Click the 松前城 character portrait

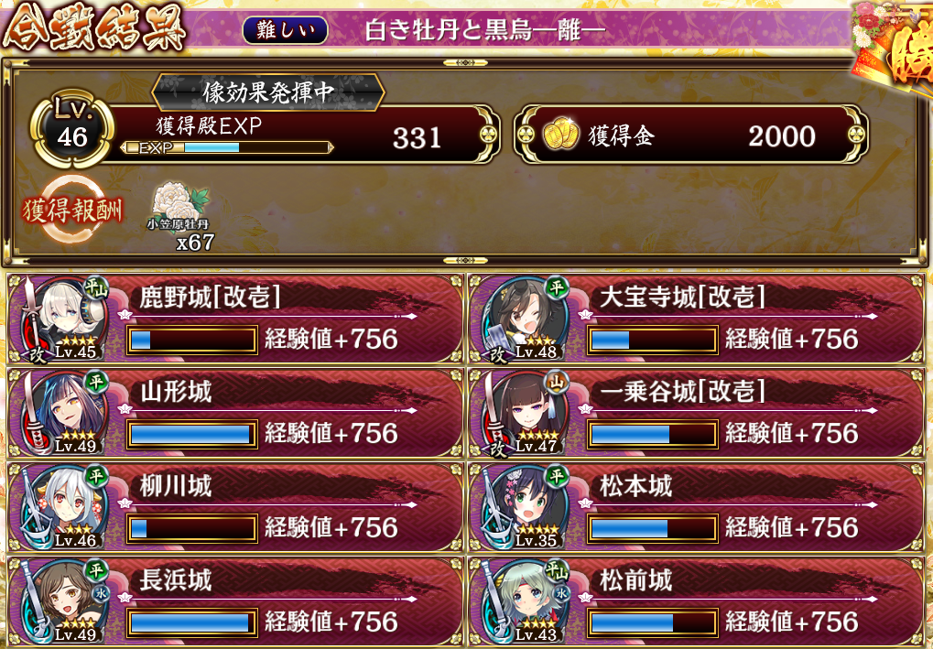coord(525,602)
